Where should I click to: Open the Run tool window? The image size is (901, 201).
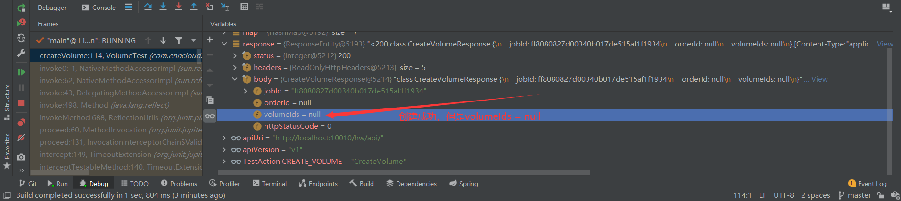click(x=58, y=184)
